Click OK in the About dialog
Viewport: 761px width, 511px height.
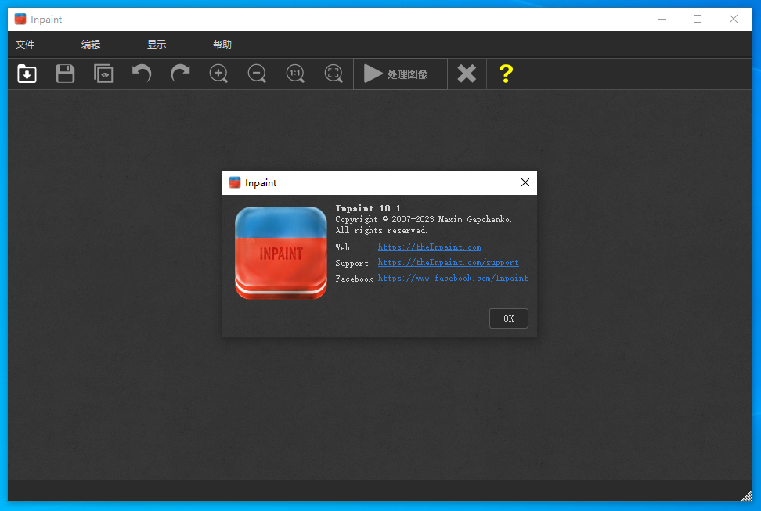pos(508,318)
